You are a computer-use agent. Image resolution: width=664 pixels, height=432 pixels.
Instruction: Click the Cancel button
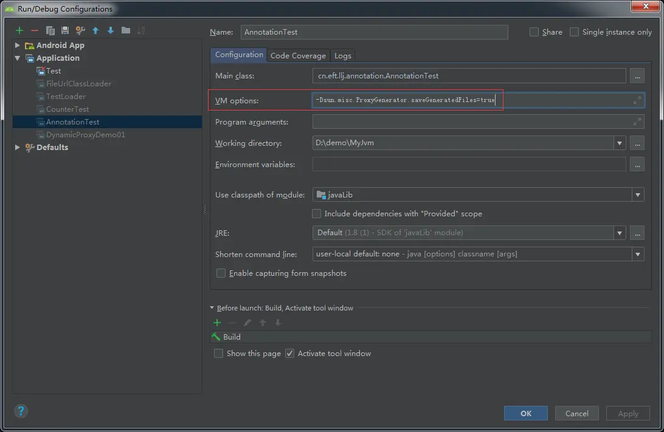coord(577,413)
